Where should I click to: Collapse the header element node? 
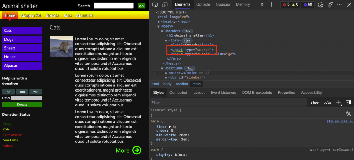click(162, 31)
